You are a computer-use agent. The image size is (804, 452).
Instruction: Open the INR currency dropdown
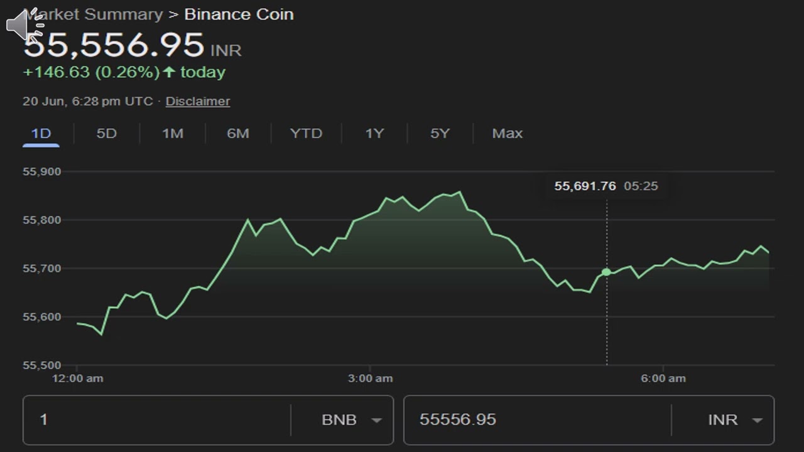pyautogui.click(x=735, y=420)
